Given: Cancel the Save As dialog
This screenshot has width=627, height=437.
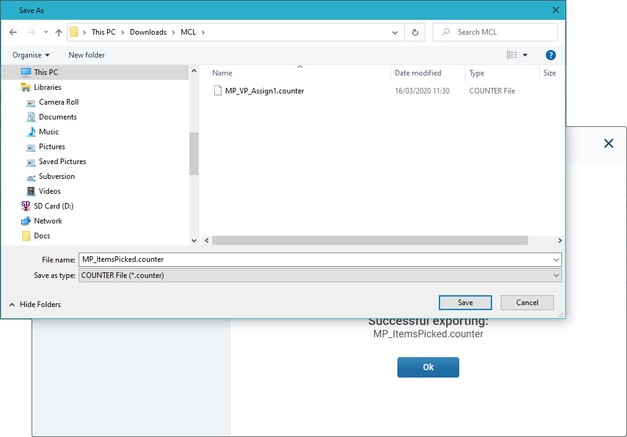Looking at the screenshot, I should (x=527, y=303).
